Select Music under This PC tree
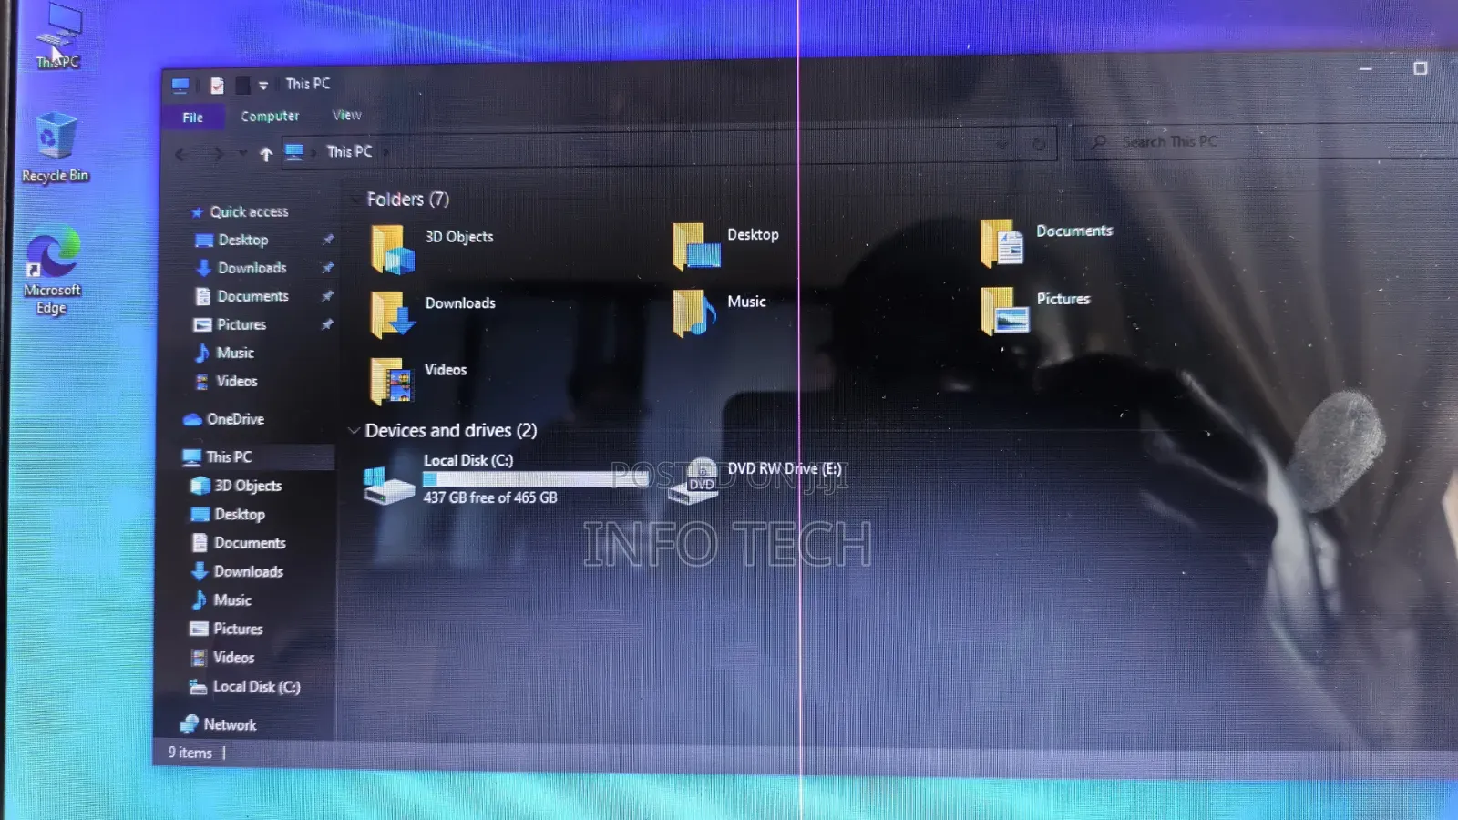Screen dimensions: 1458x820 [221, 600]
